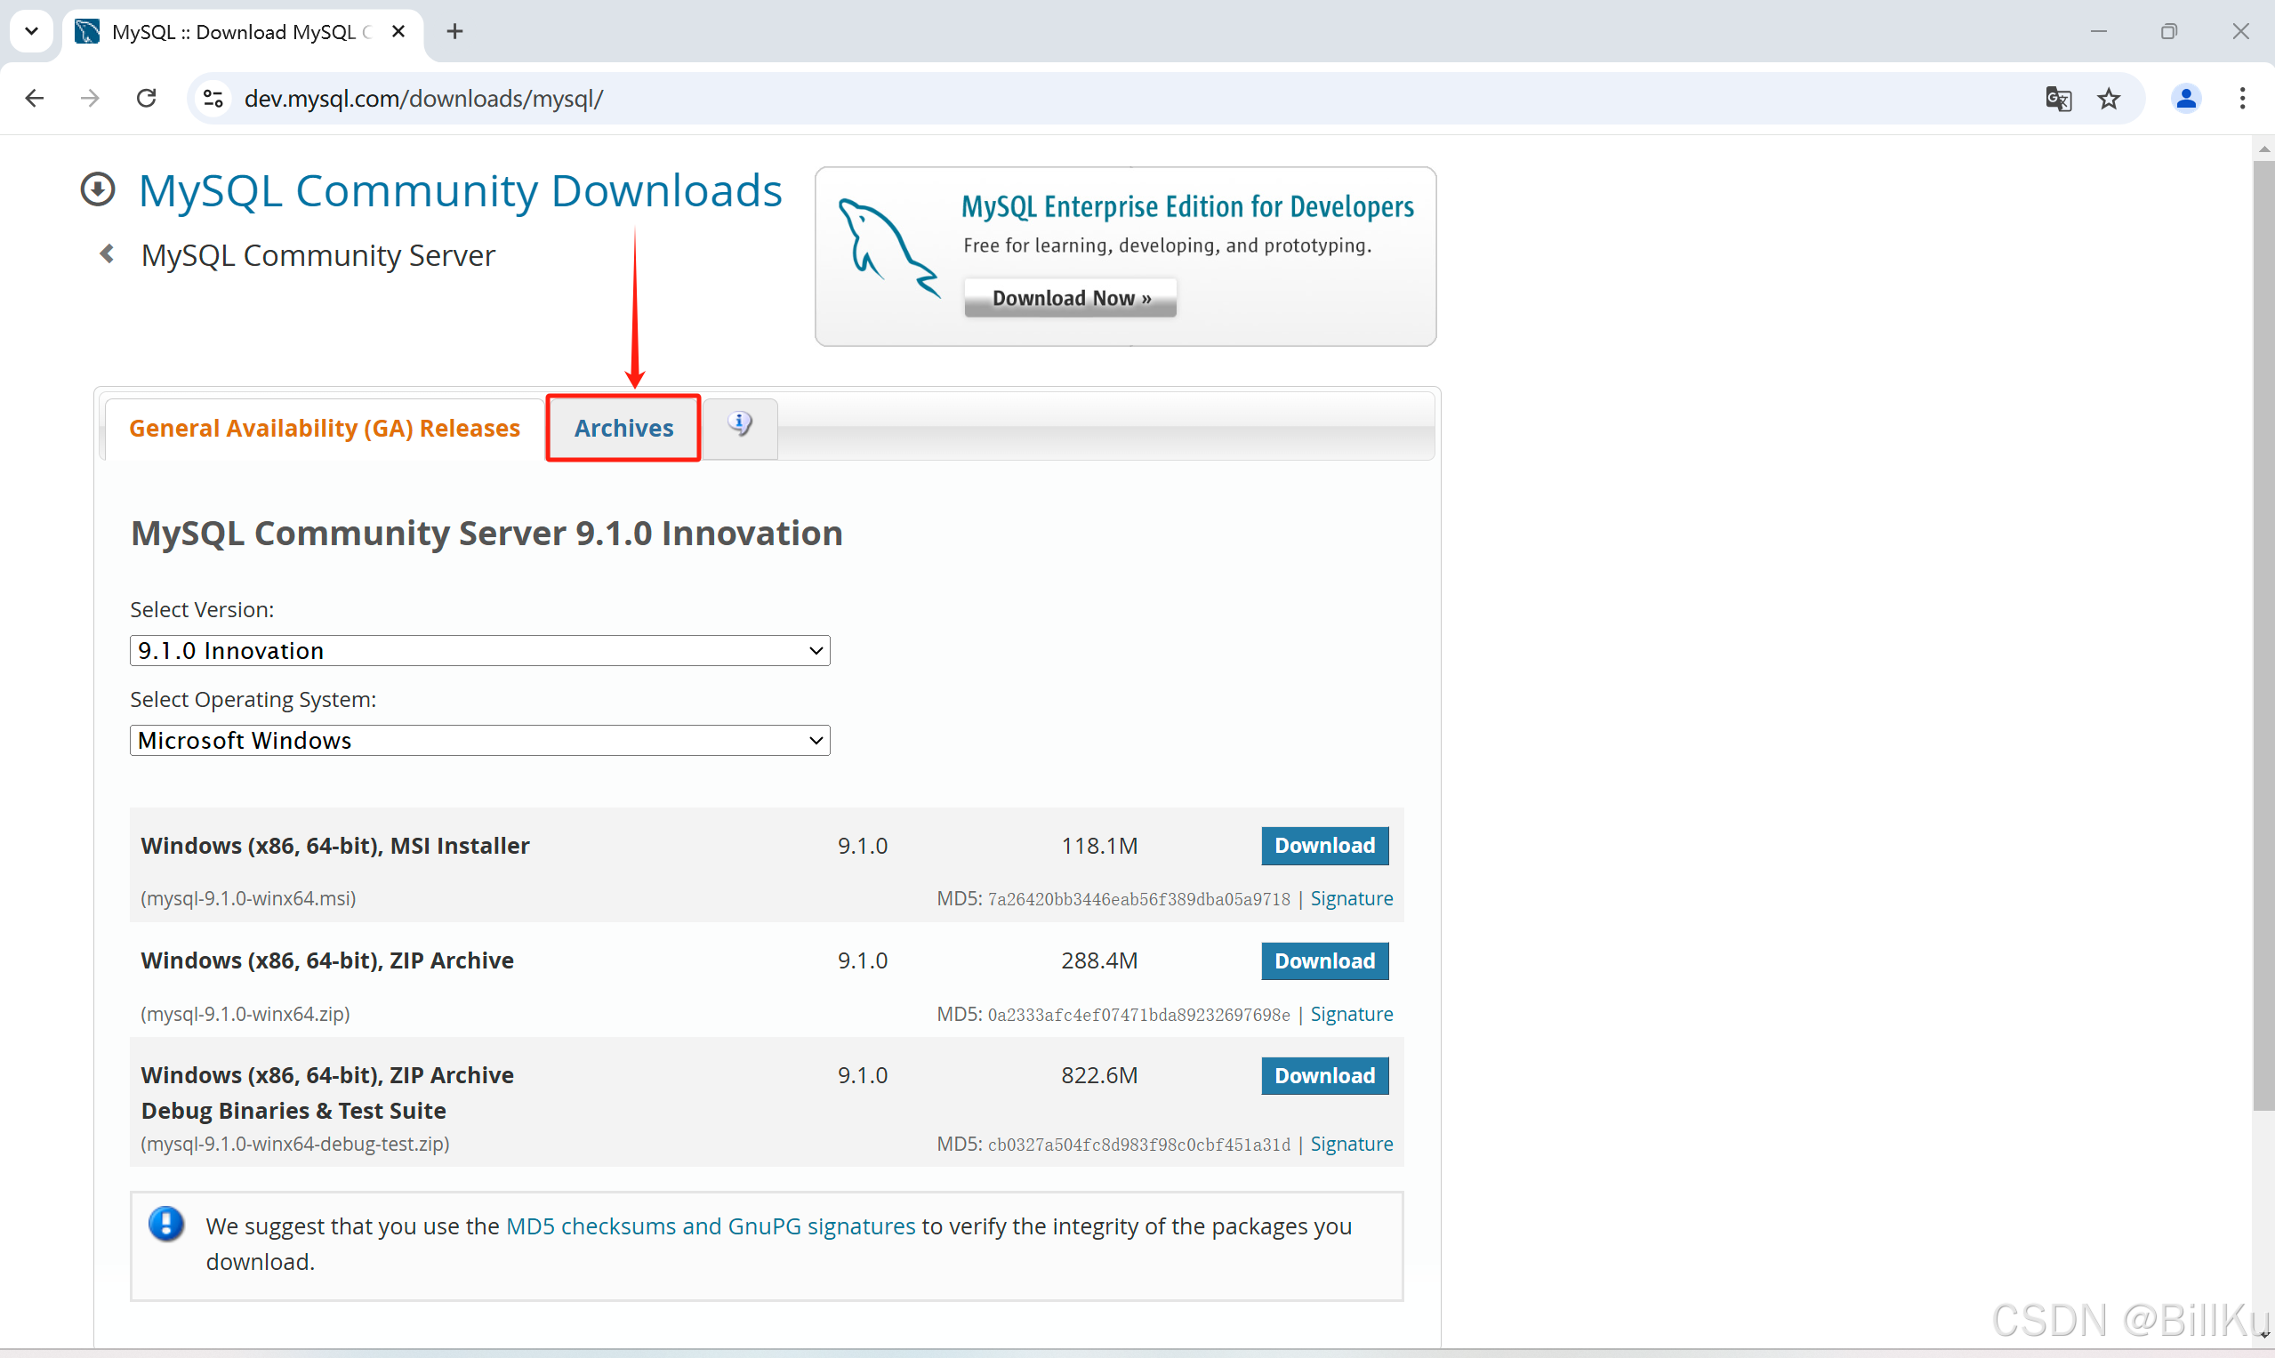Reload the MySQL downloads page
Viewport: 2275px width, 1358px height.
pos(147,98)
